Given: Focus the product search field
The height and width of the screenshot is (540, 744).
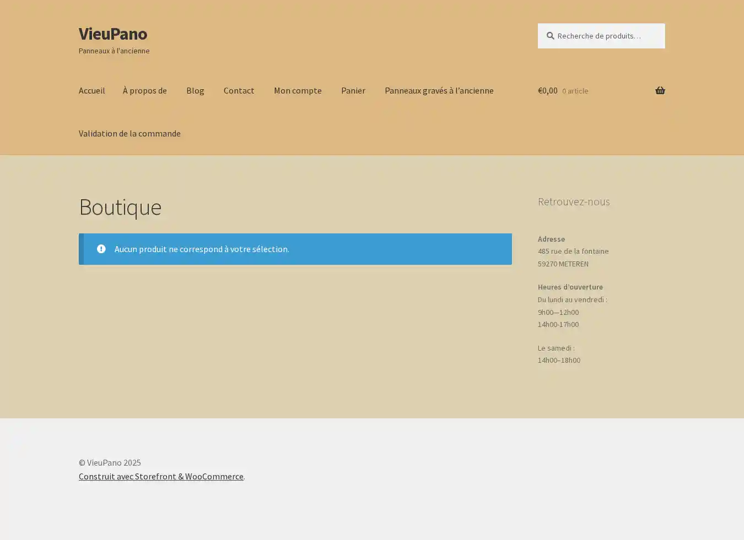Looking at the screenshot, I should coord(606,36).
